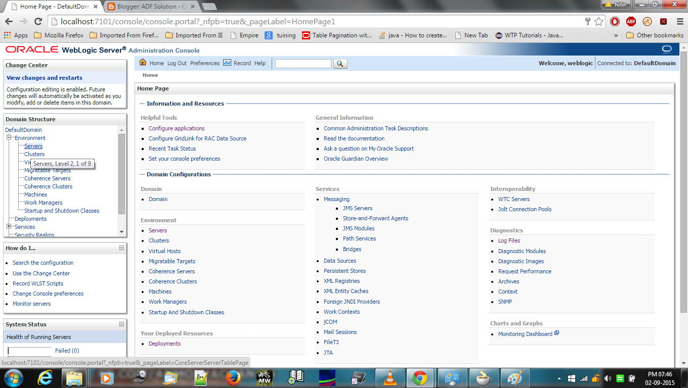Viewport: 688px width, 388px height.
Task: Launch Internet Explorer from the taskbar
Action: tap(45, 378)
